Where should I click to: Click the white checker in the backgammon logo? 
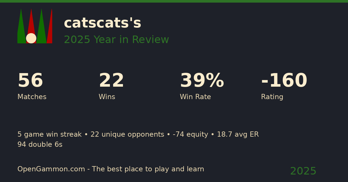click(x=31, y=38)
